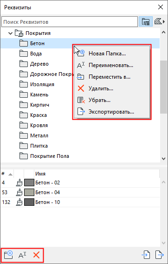Click rename icon in bottom toolbar
The height and width of the screenshot is (264, 168).
(22, 255)
